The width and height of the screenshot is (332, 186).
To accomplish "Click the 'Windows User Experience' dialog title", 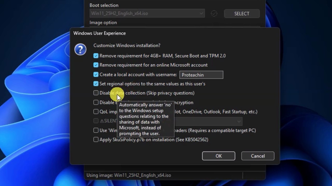I will click(x=100, y=33).
